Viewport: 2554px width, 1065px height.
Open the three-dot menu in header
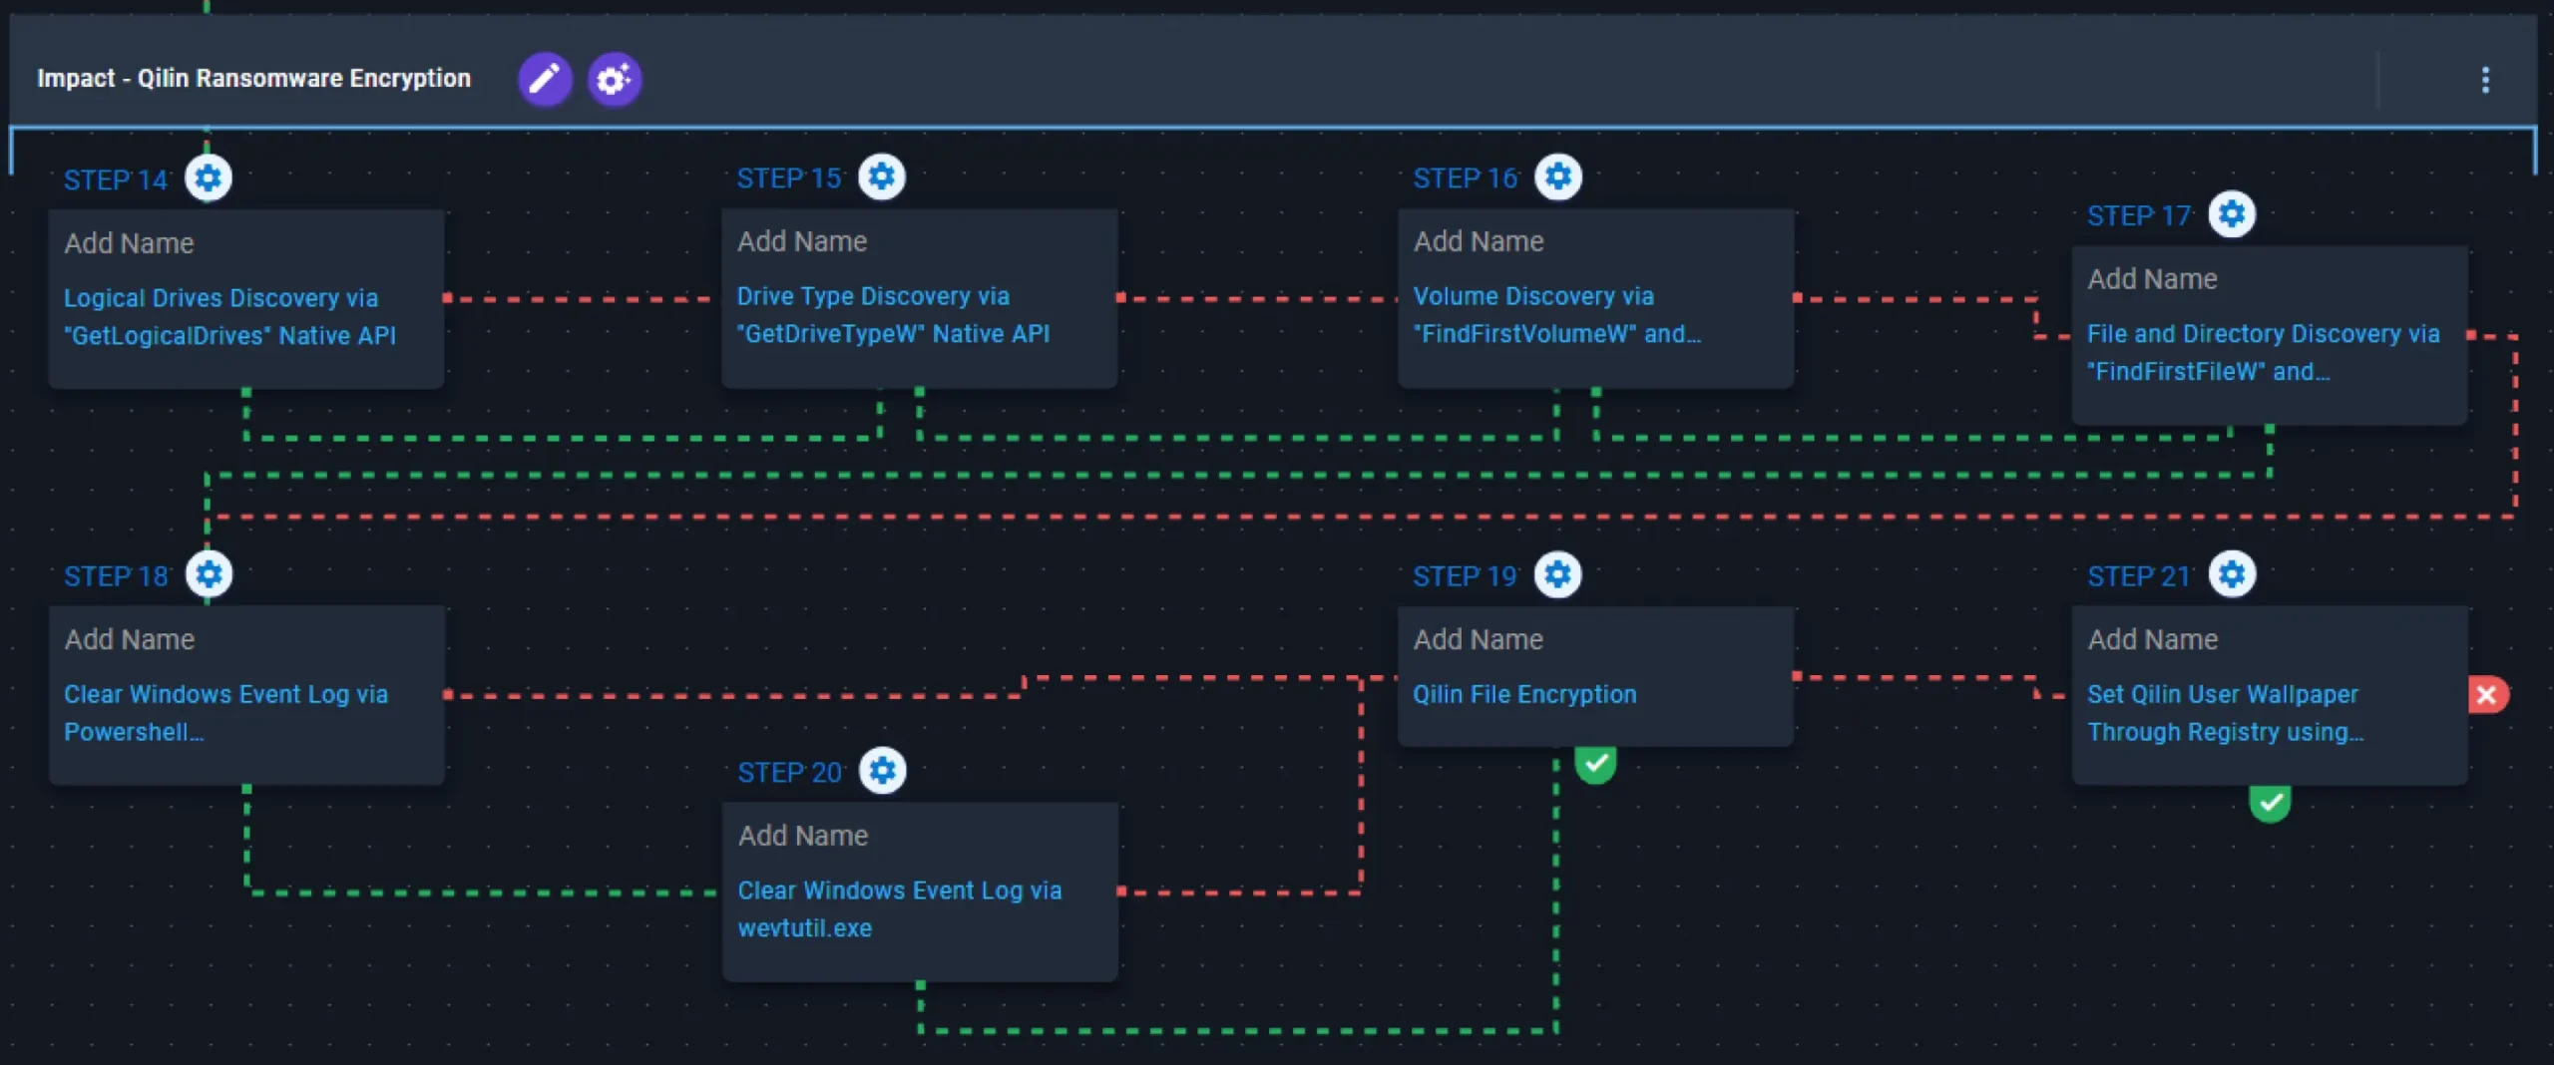pos(2484,80)
